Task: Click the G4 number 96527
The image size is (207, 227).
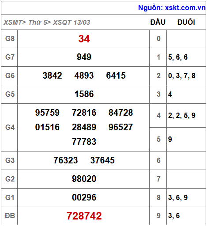Action: coord(121,127)
